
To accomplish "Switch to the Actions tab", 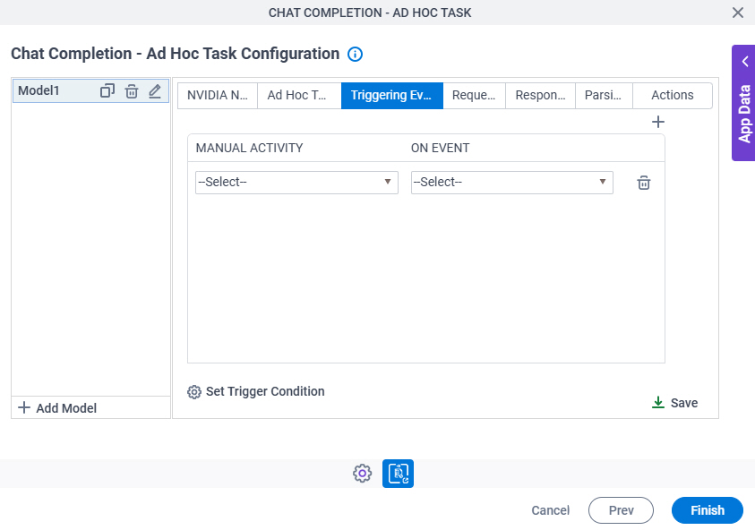I will [x=673, y=95].
